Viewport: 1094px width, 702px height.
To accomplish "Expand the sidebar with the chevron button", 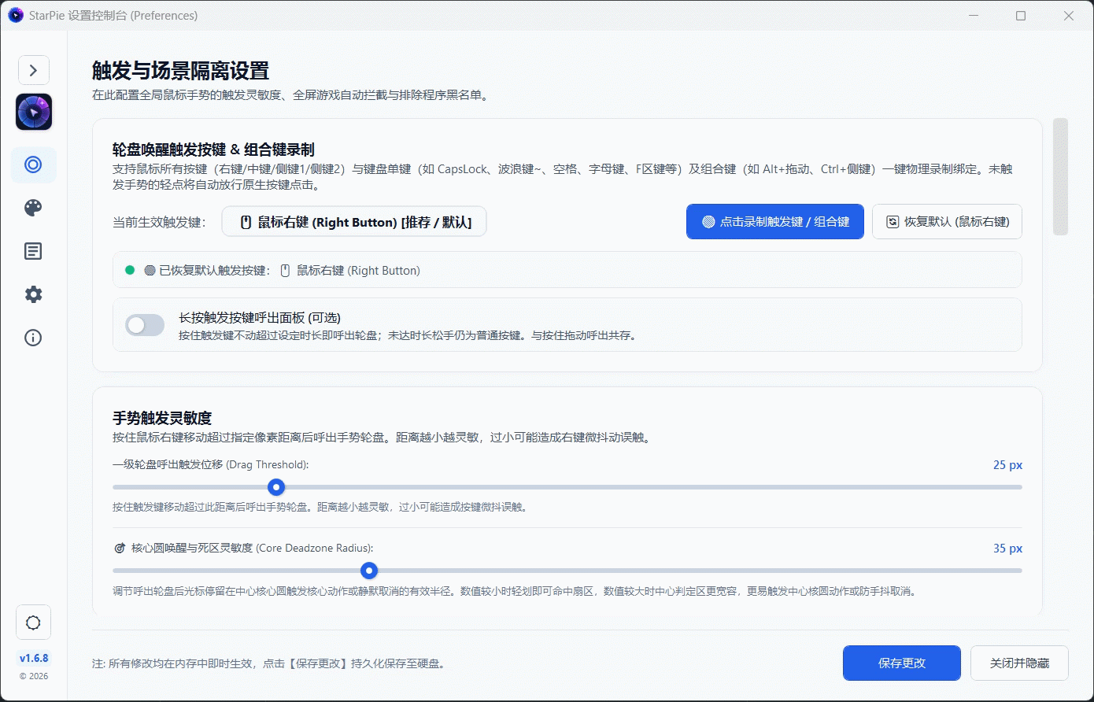I will [33, 70].
